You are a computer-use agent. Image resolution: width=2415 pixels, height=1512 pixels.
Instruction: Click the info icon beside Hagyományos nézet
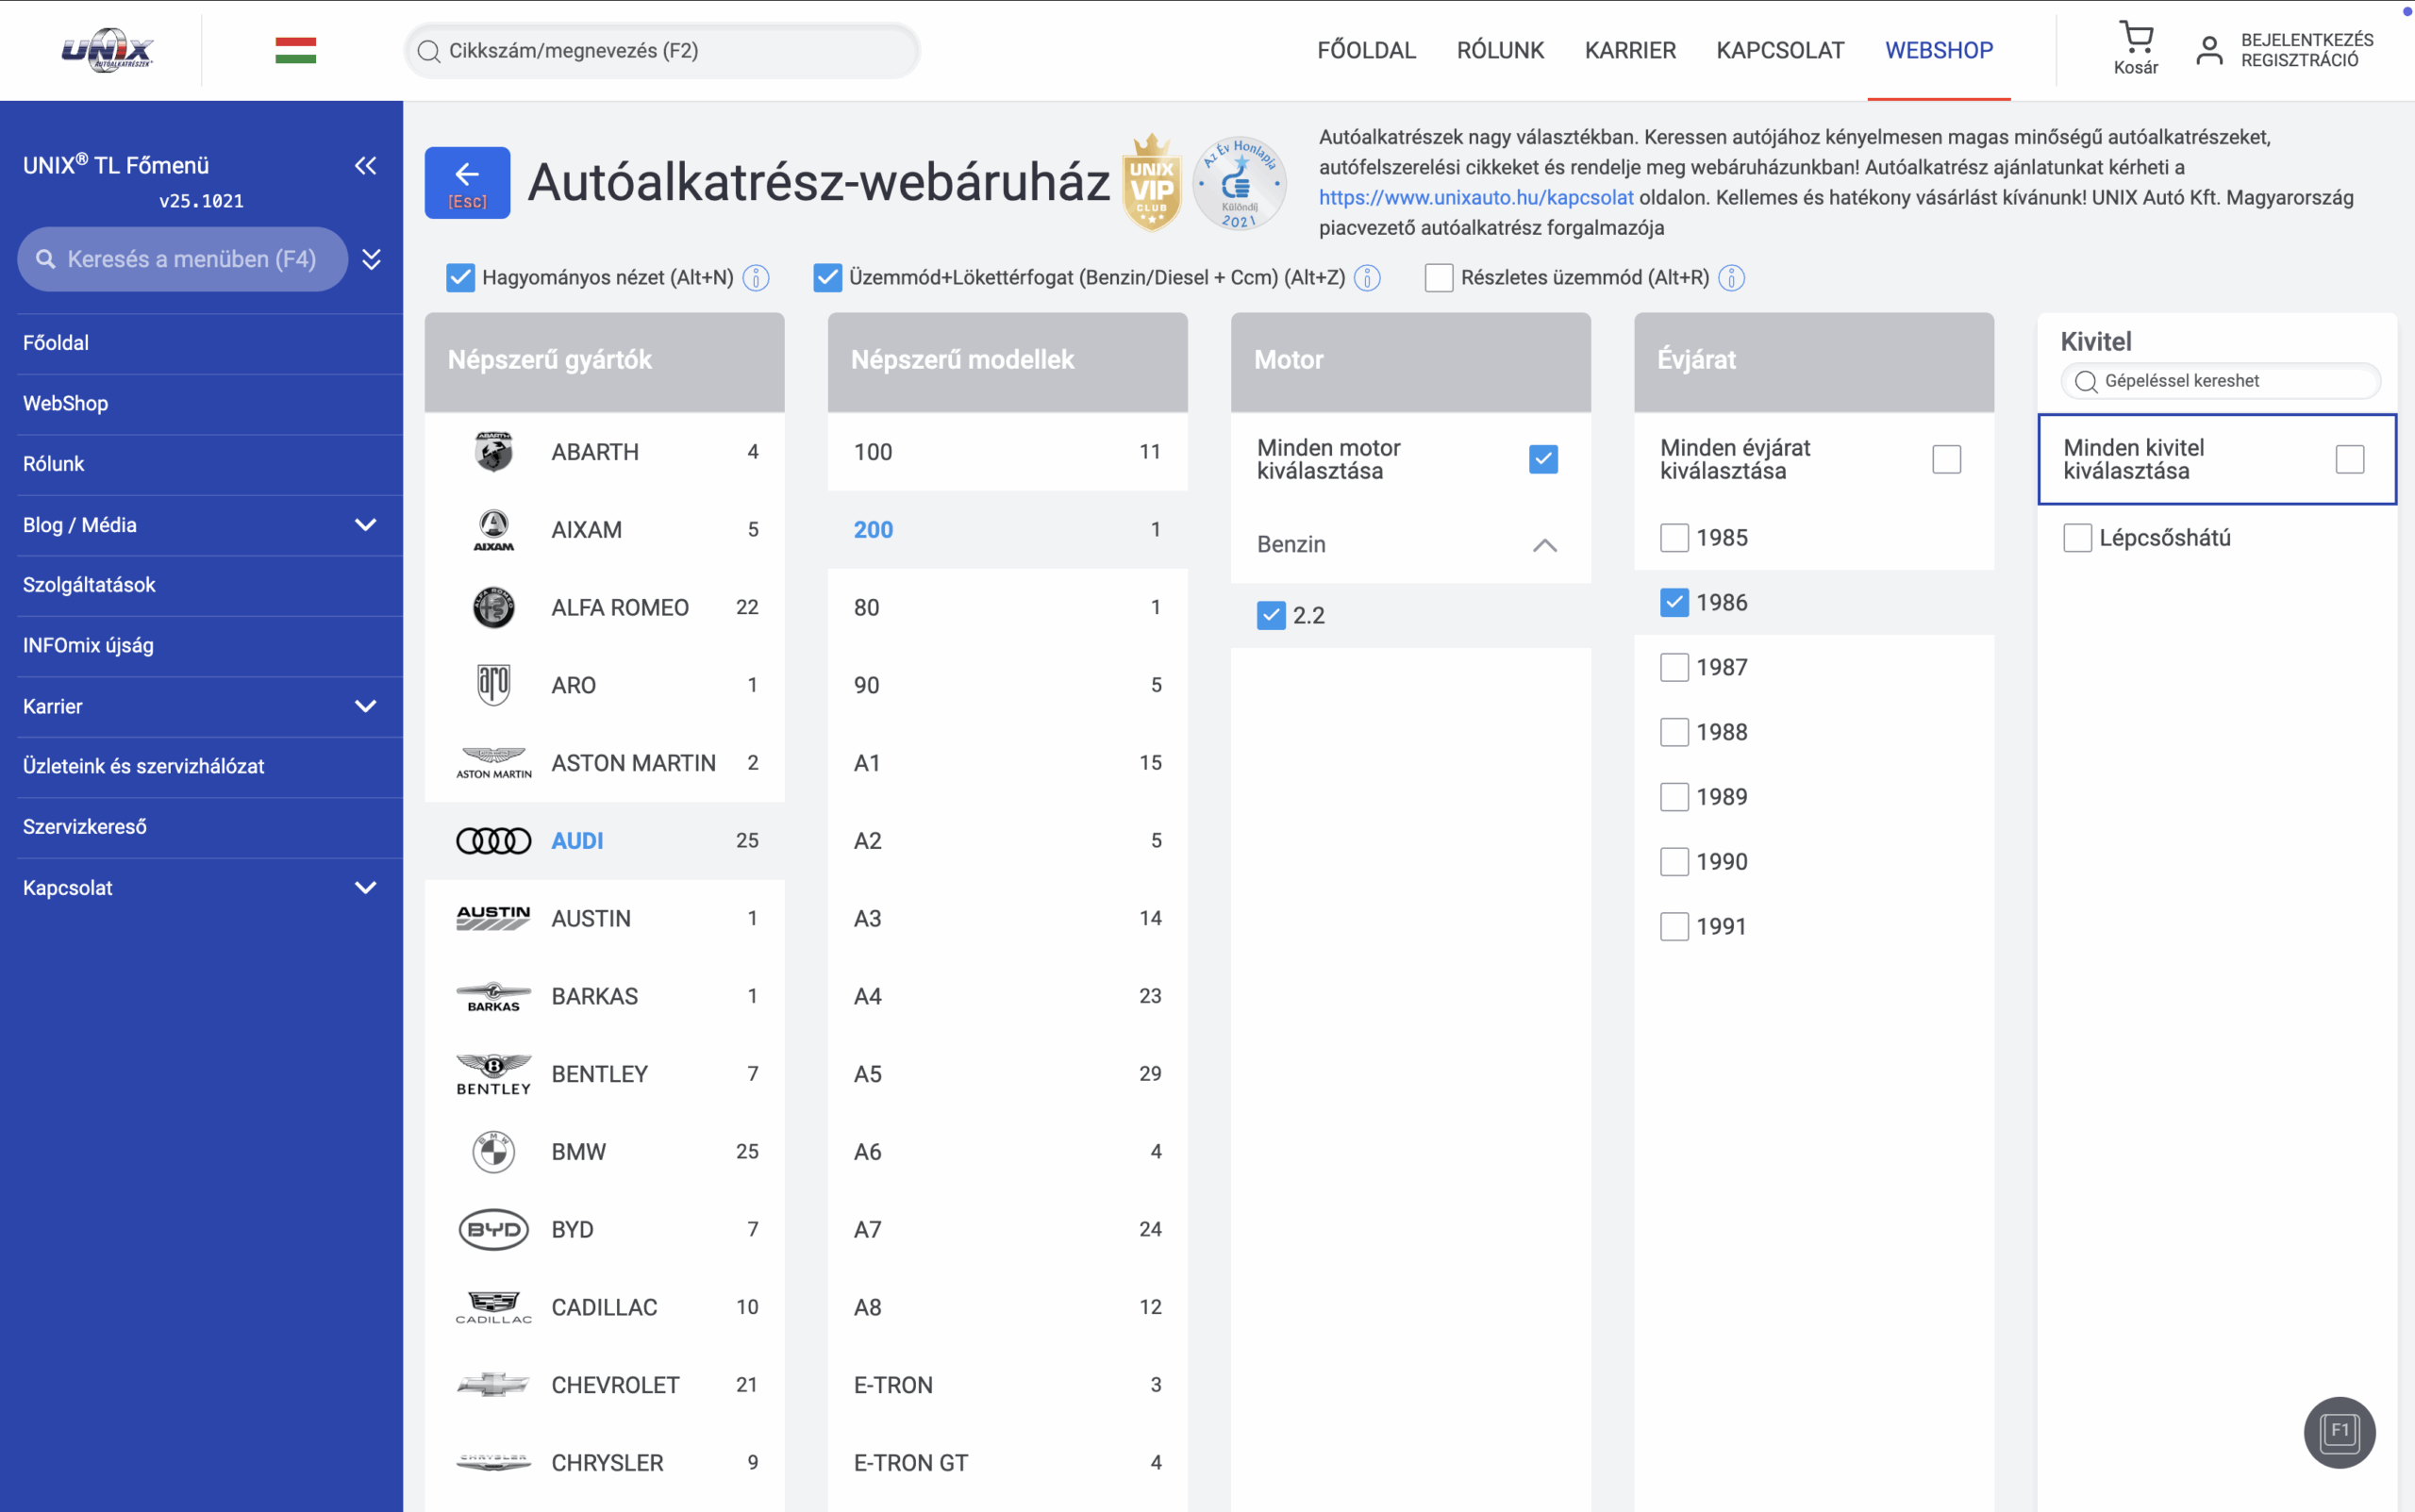(x=757, y=278)
